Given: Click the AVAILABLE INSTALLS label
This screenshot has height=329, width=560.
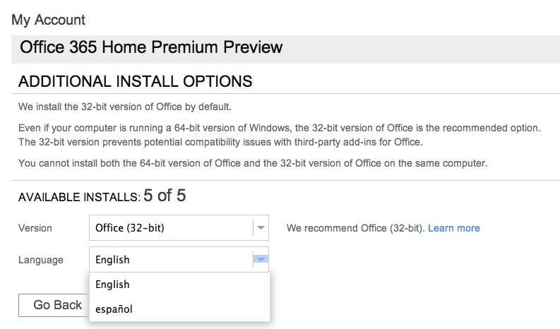Looking at the screenshot, I should coord(79,197).
